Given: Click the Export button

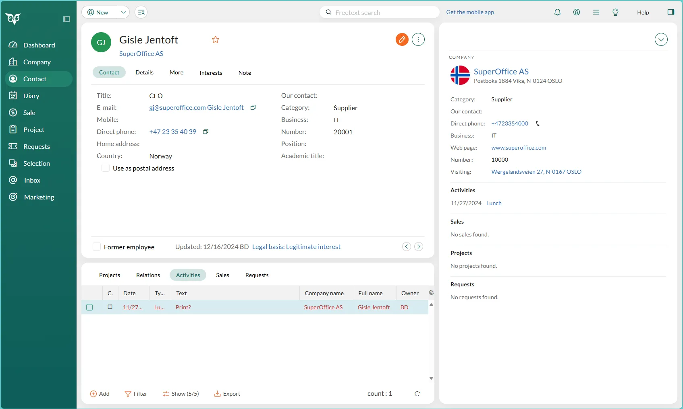Looking at the screenshot, I should click(227, 394).
